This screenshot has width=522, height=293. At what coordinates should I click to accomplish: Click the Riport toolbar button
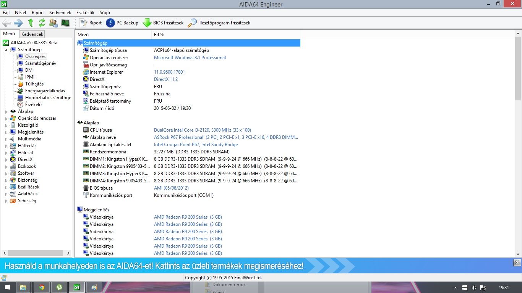click(x=91, y=23)
